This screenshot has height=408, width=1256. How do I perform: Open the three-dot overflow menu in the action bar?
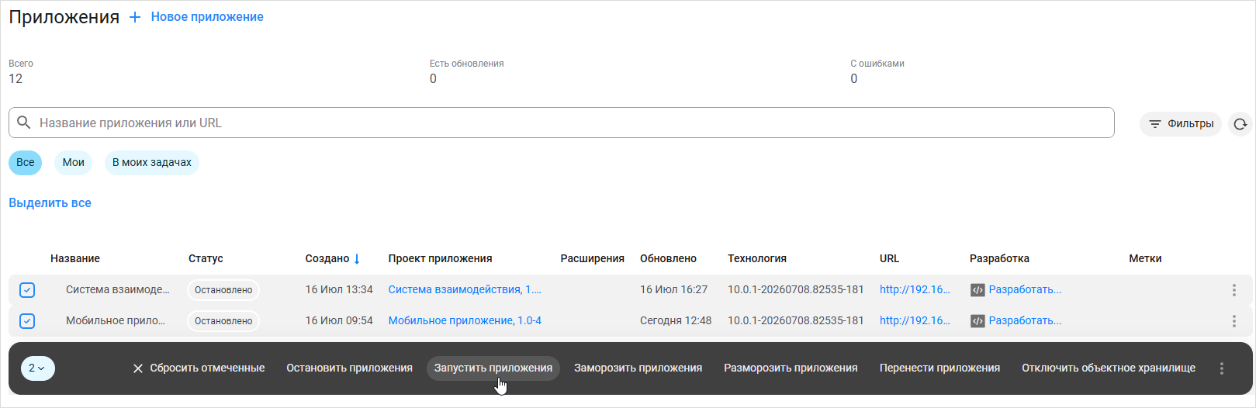coord(1222,368)
